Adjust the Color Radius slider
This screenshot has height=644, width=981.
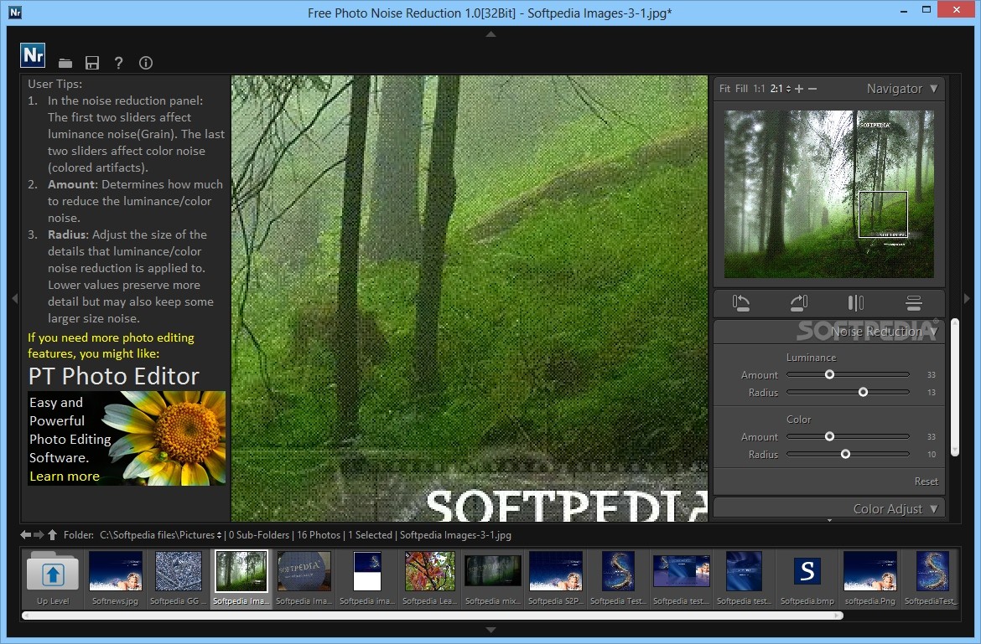pos(848,454)
